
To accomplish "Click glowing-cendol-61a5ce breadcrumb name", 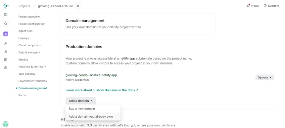I will tap(55, 6).
